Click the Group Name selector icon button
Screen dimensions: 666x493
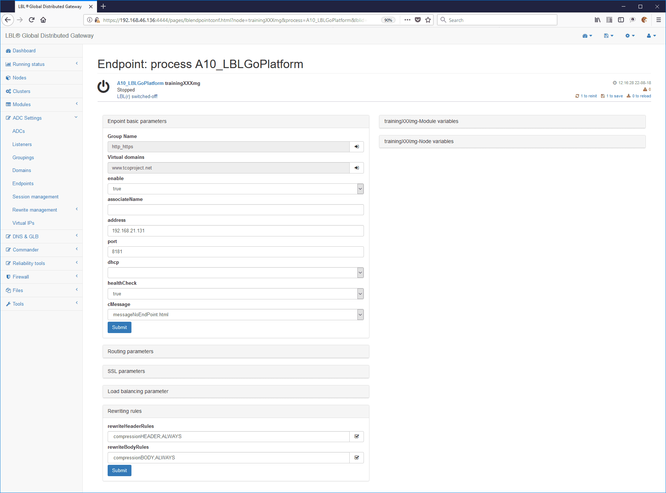point(357,147)
